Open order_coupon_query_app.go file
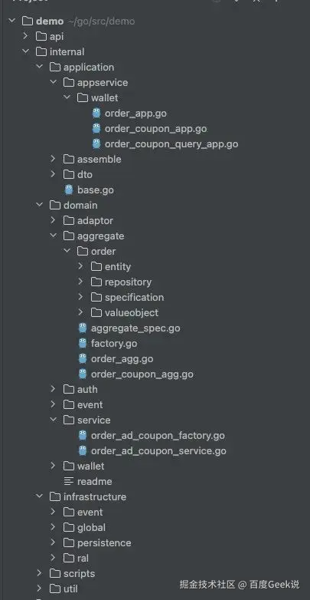Screen dimensions: 310x600 point(171,144)
